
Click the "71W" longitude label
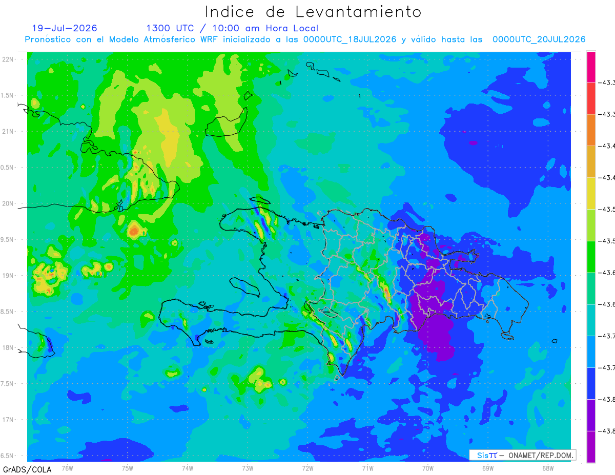click(367, 468)
